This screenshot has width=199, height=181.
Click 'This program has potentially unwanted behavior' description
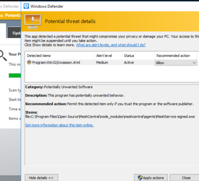86,95
